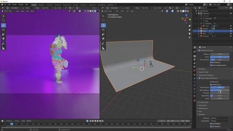The image size is (233, 131).
Task: Select the Rotate tool in left viewport
Action: tap(3, 30)
